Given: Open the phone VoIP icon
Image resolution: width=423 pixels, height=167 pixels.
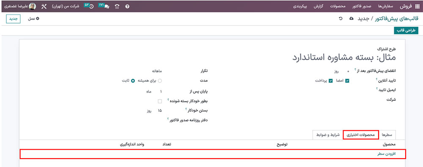Looking at the screenshot, I should point(117,6).
